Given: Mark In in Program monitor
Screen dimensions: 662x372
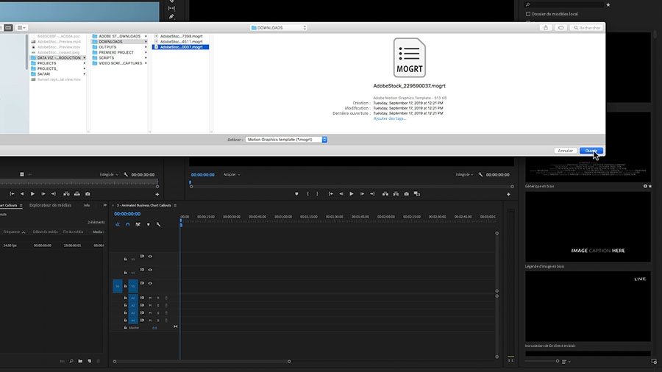Looking at the screenshot, I should [307, 194].
